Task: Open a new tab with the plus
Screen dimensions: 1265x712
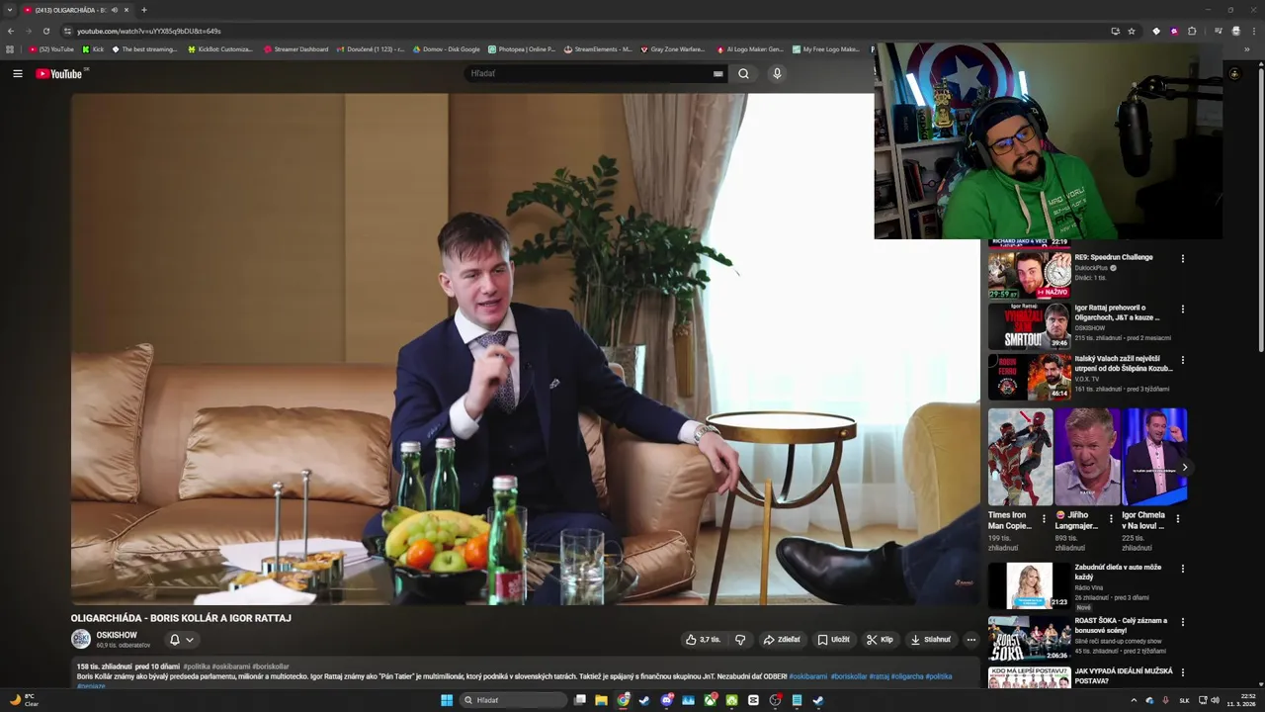Action: point(144,10)
